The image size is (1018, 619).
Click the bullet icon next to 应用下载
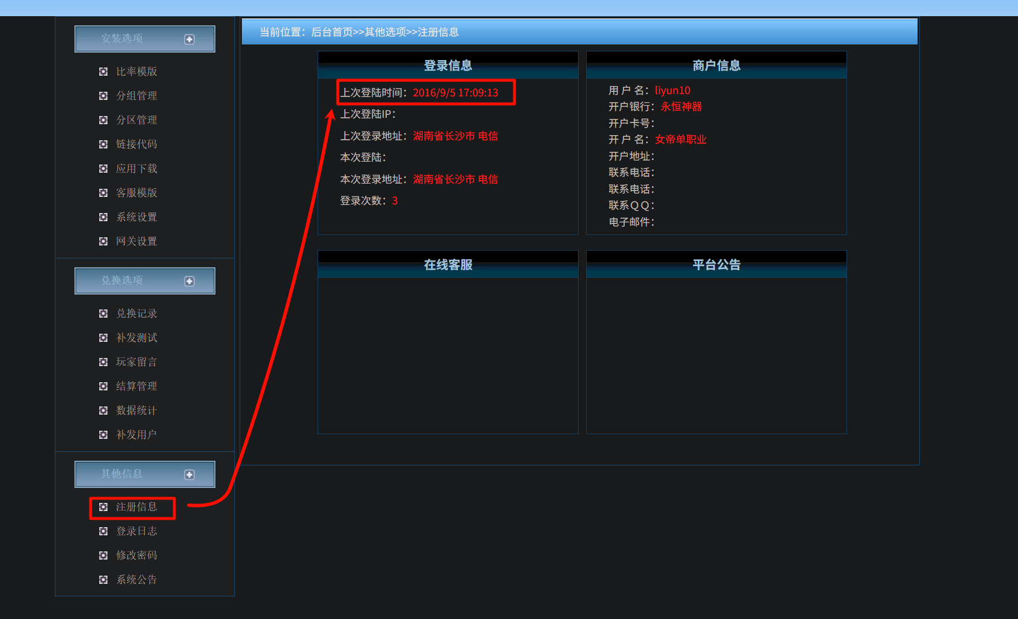pyautogui.click(x=103, y=169)
